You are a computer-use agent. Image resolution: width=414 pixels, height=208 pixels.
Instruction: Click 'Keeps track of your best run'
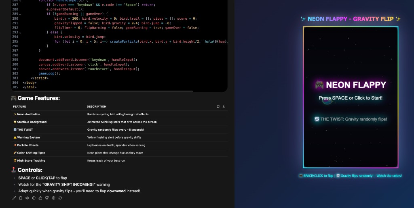tap(106, 160)
